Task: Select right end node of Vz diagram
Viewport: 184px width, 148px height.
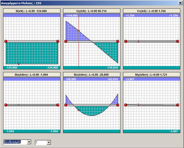Action: [x=178, y=41]
